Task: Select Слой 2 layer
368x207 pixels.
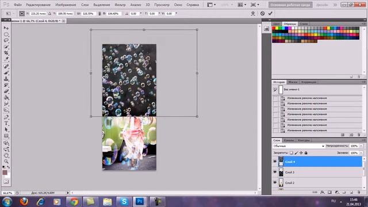Action: point(320,183)
